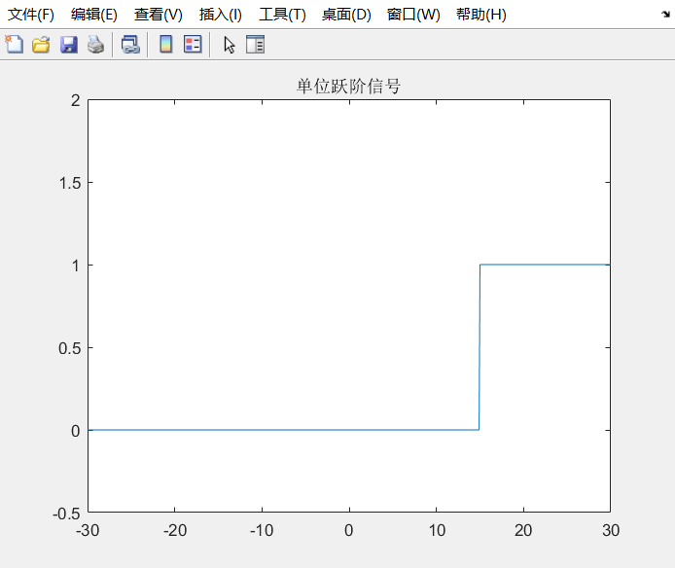675x568 pixels.
Task: Click the x-axis tick label 30
Action: [x=611, y=530]
